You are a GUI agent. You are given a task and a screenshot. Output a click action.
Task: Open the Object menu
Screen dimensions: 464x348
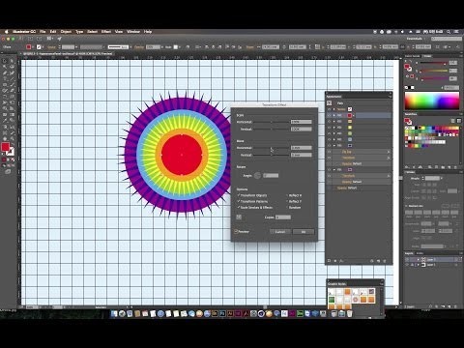(x=66, y=32)
